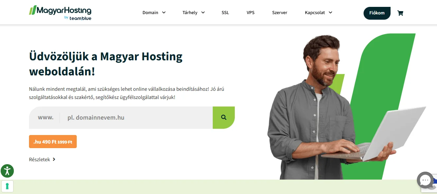Open the accessibility options icon
The height and width of the screenshot is (194, 437).
pyautogui.click(x=7, y=171)
